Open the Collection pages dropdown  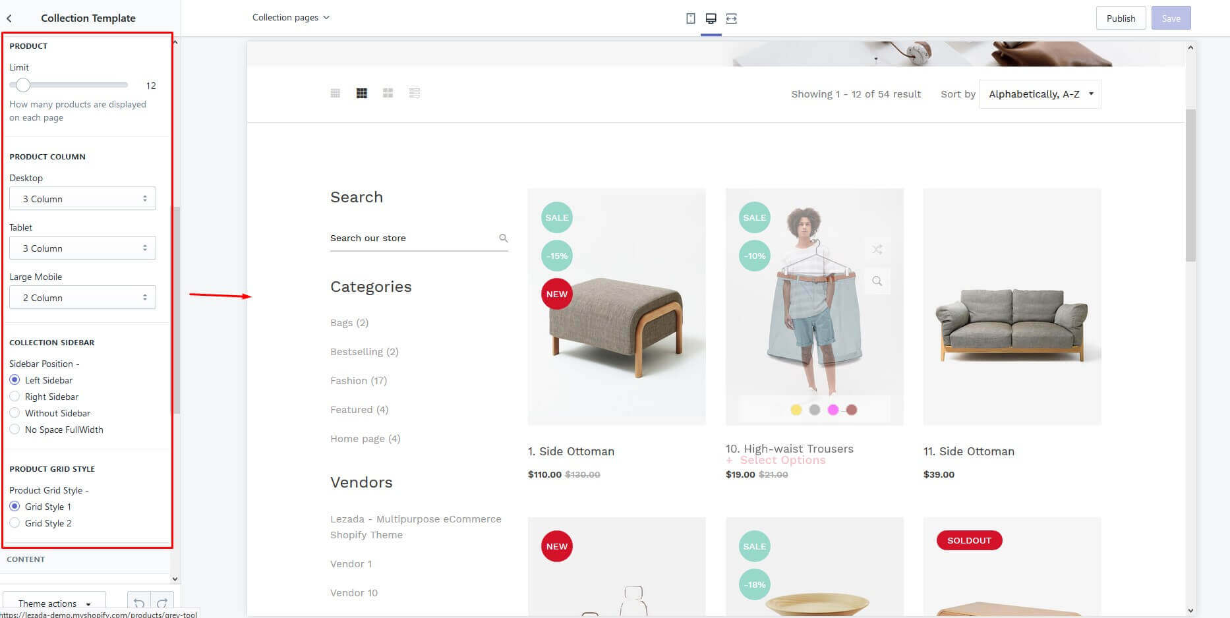(x=291, y=18)
